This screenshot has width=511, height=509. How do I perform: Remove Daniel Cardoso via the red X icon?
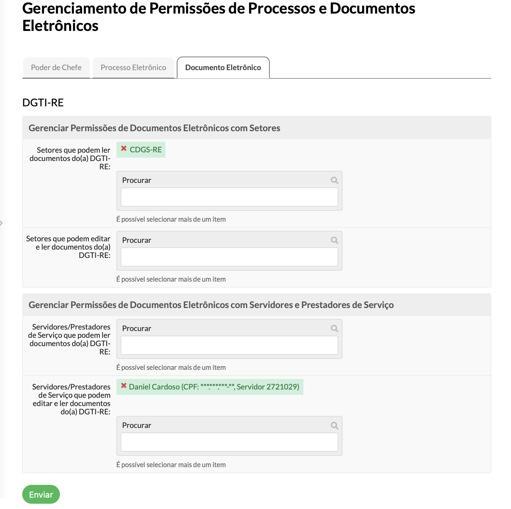pyautogui.click(x=124, y=386)
